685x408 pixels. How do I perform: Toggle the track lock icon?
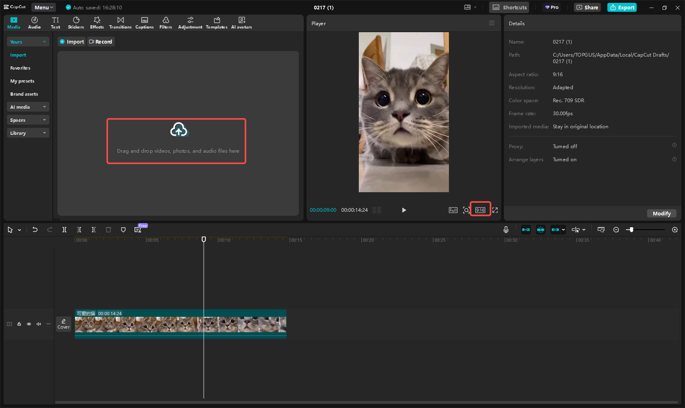[x=19, y=324]
